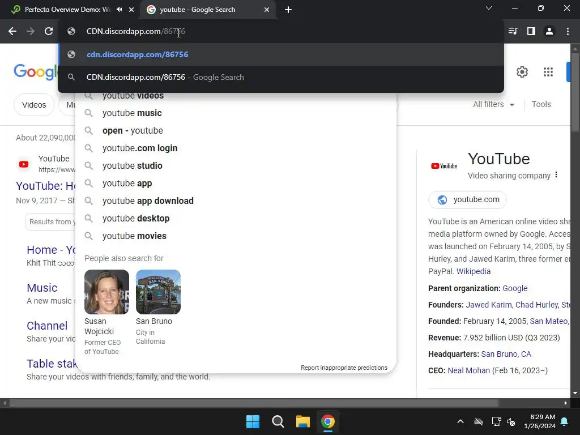This screenshot has height=435, width=580.
Task: Open the Jawed Karim founder link
Action: 488,305
